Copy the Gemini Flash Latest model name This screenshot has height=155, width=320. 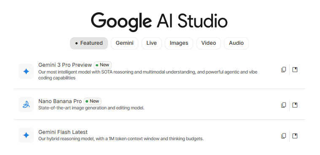[x=283, y=136]
